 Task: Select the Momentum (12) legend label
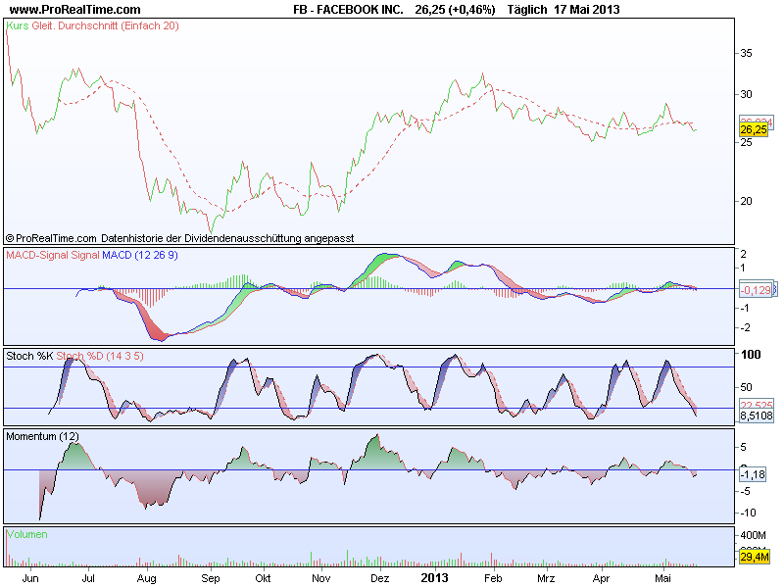(x=42, y=436)
